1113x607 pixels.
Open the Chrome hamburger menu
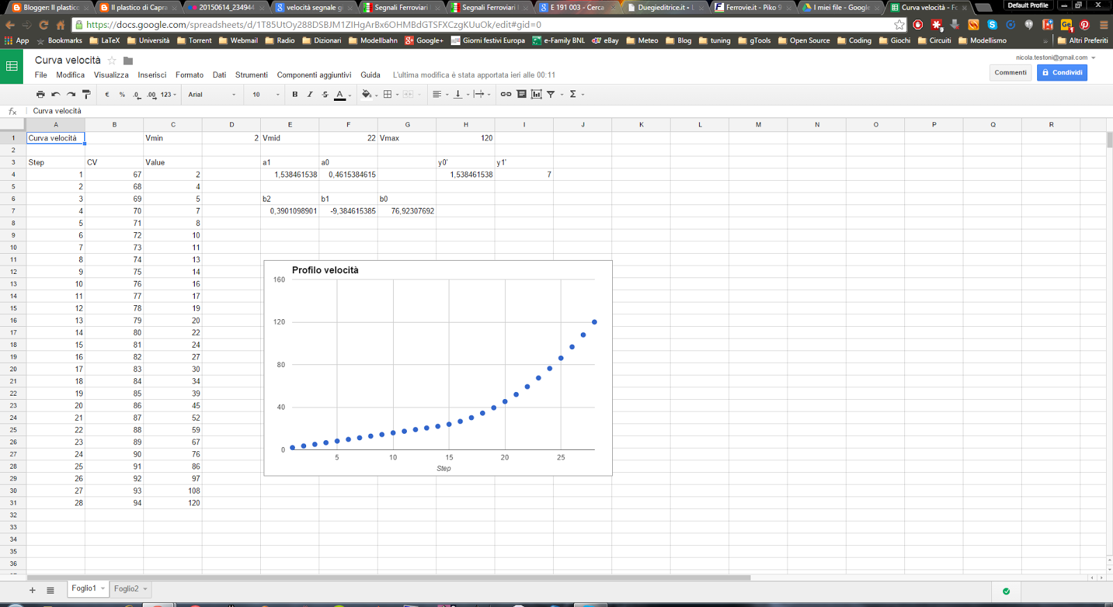pos(1103,25)
